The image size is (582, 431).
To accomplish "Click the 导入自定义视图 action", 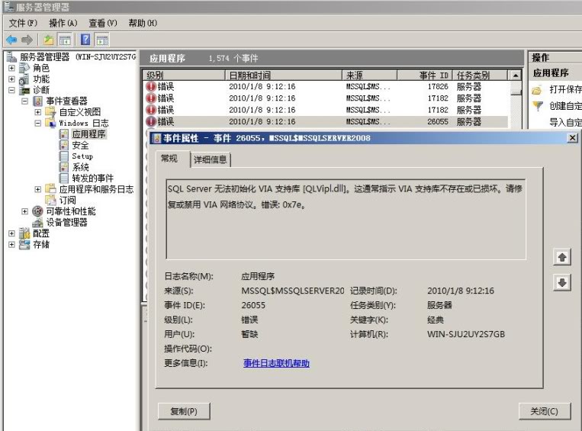I will pos(565,122).
